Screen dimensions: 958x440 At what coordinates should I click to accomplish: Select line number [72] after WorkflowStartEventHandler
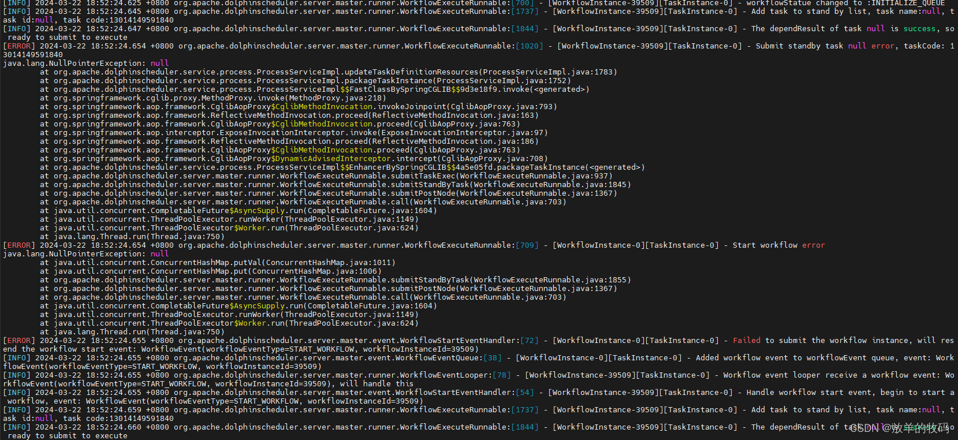click(530, 340)
